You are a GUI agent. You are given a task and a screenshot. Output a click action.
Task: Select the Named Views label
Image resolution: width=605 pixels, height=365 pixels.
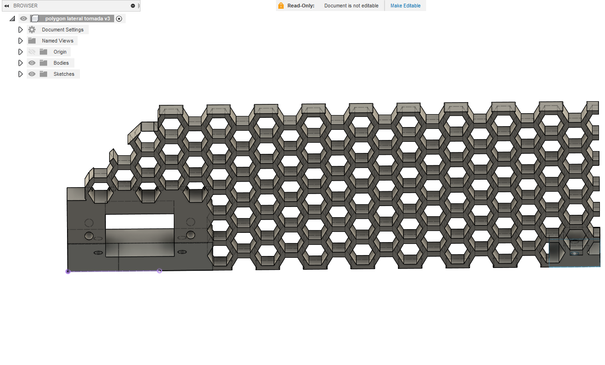pyautogui.click(x=58, y=41)
